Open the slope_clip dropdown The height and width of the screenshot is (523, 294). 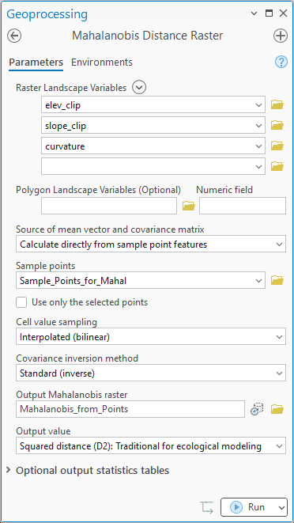pyautogui.click(x=258, y=126)
